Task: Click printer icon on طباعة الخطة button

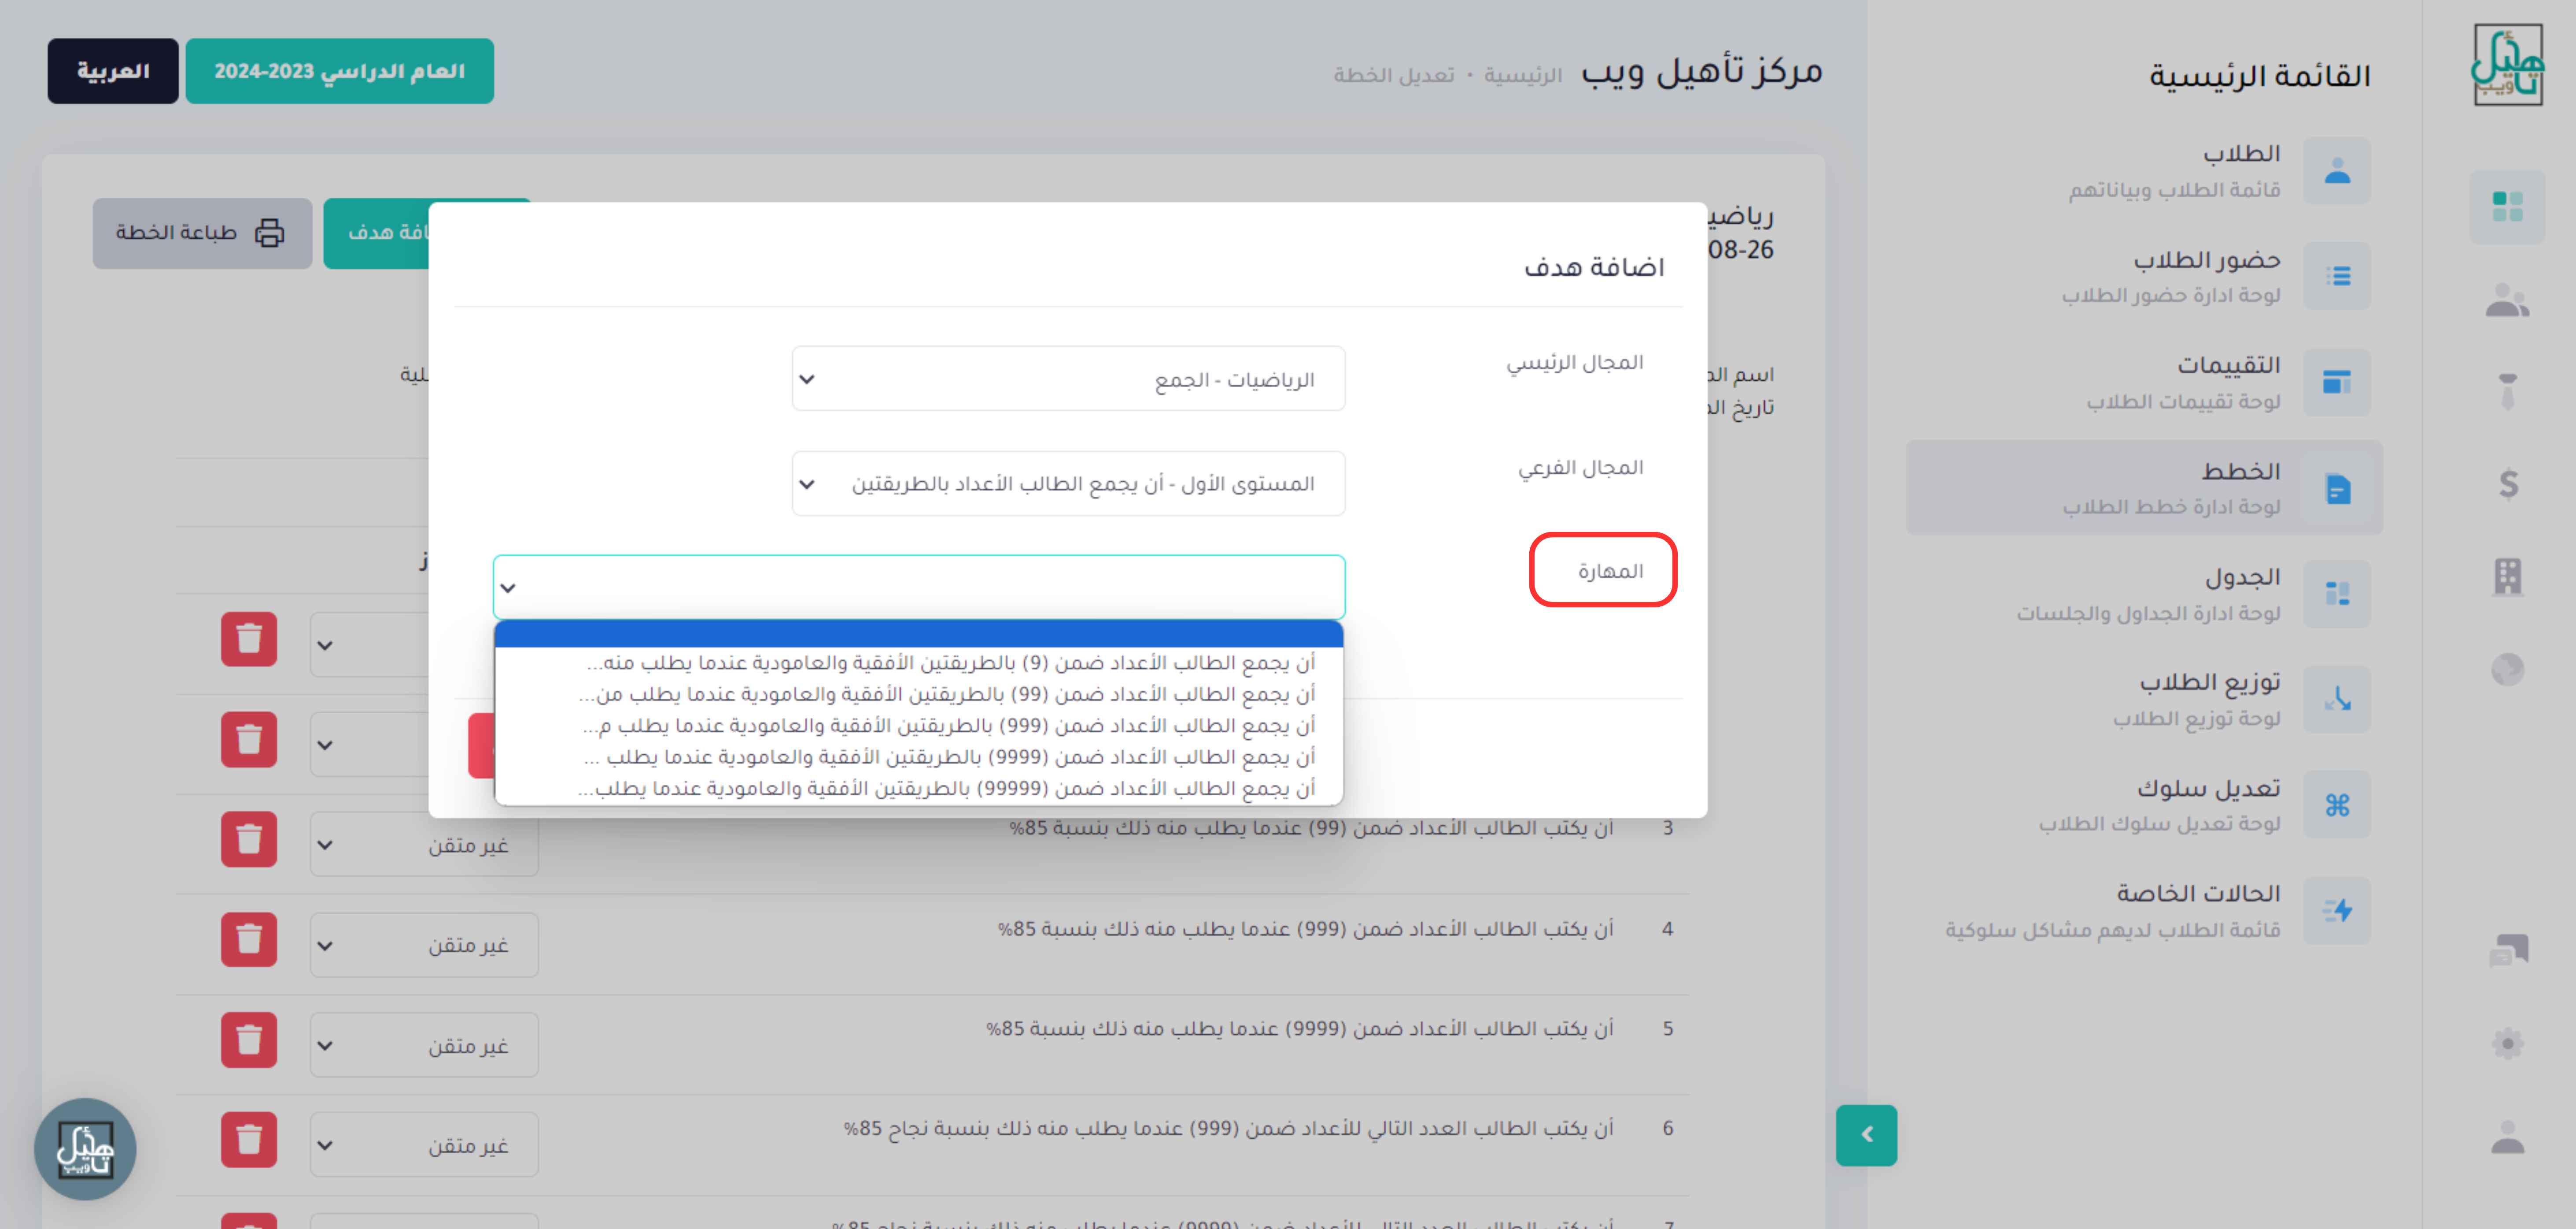Action: (x=269, y=233)
